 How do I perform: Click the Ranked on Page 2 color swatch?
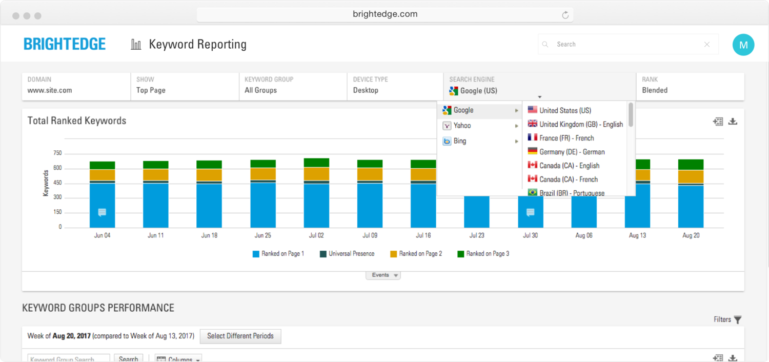(394, 254)
